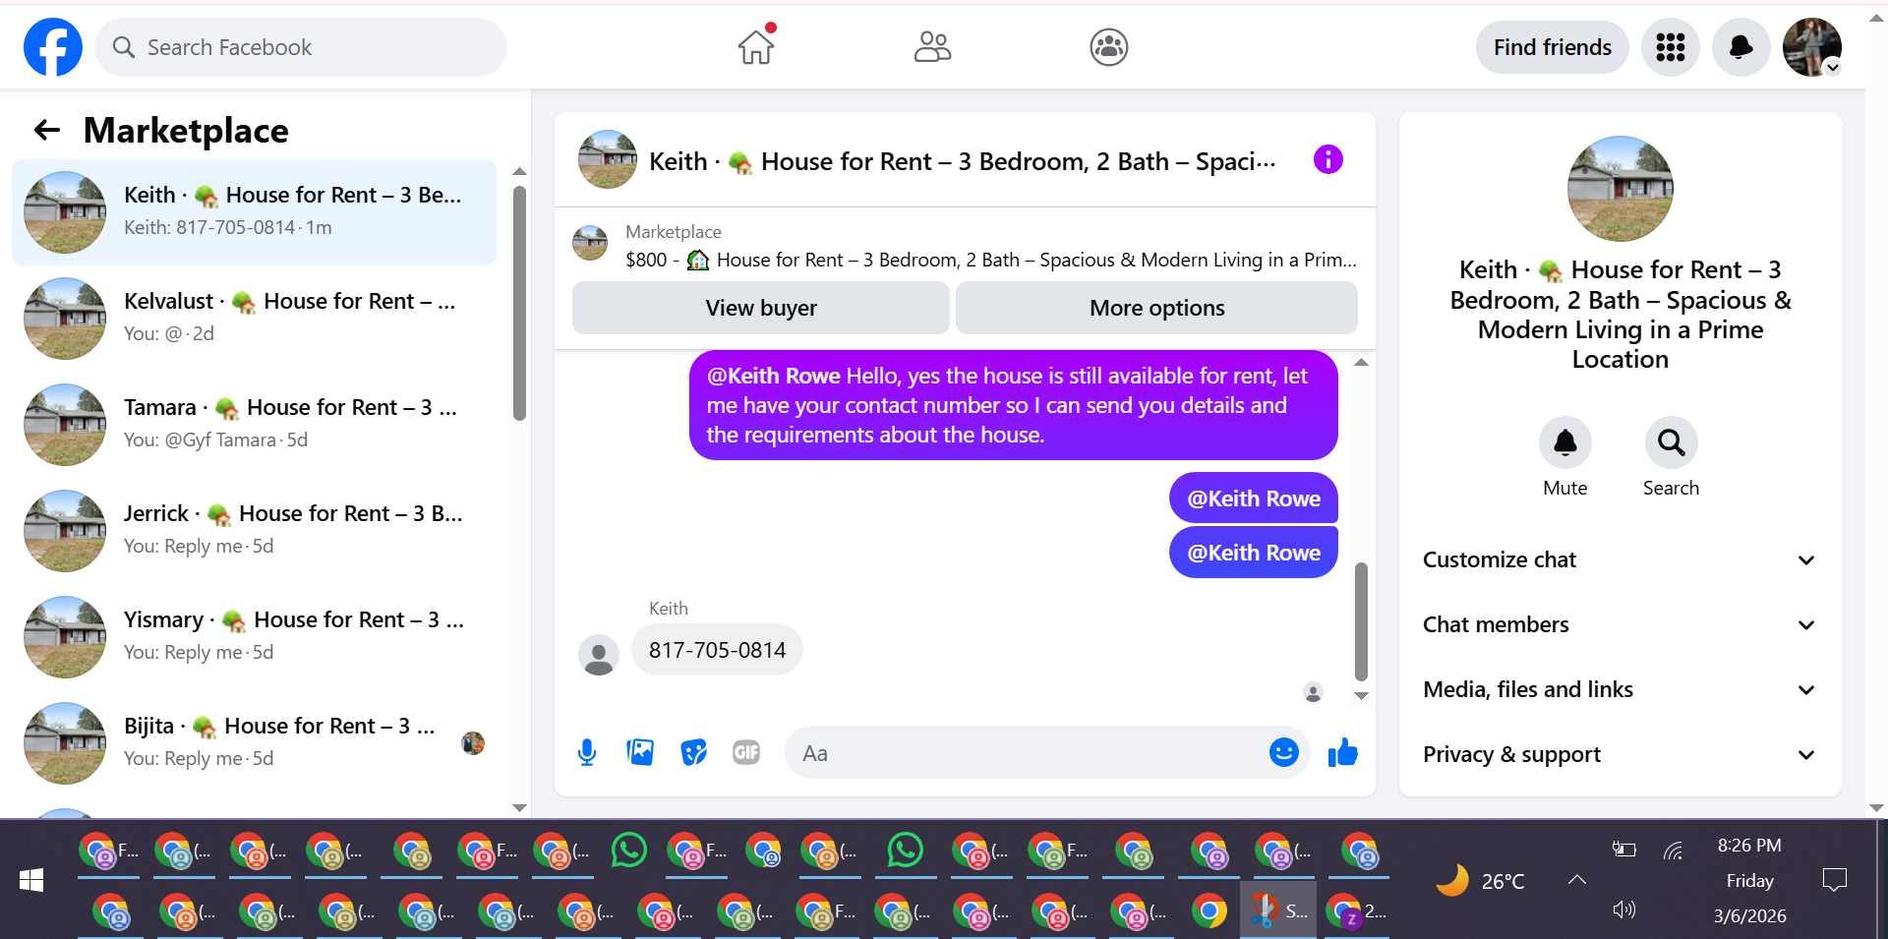Click the More options button
The image size is (1888, 939).
point(1156,308)
